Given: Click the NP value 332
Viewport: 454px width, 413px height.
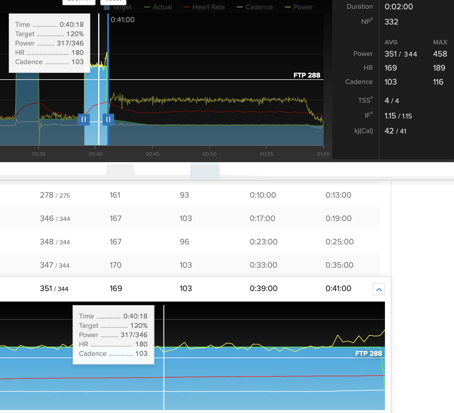Looking at the screenshot, I should 391,22.
